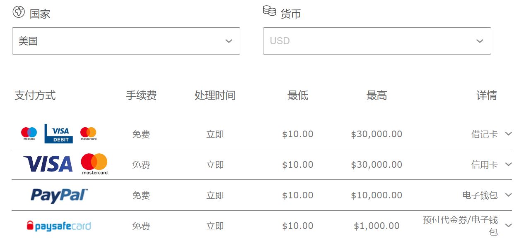Expand the 信用卡 credit card details
This screenshot has height=250, width=531.
point(509,164)
